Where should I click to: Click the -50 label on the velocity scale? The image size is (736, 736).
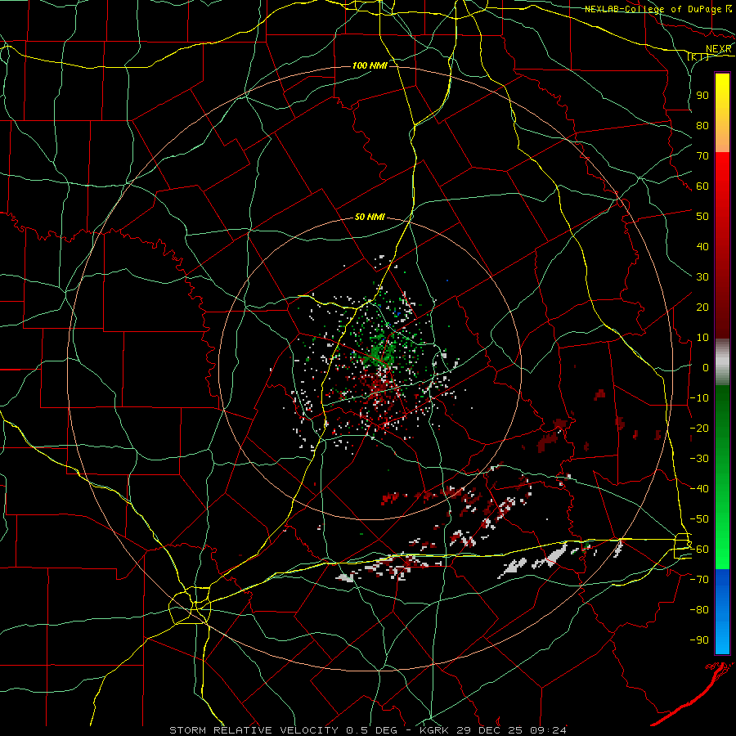click(699, 519)
